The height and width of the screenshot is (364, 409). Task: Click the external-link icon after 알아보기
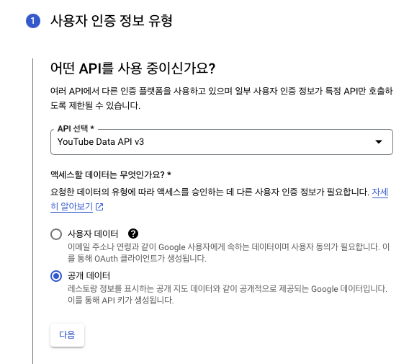(99, 207)
